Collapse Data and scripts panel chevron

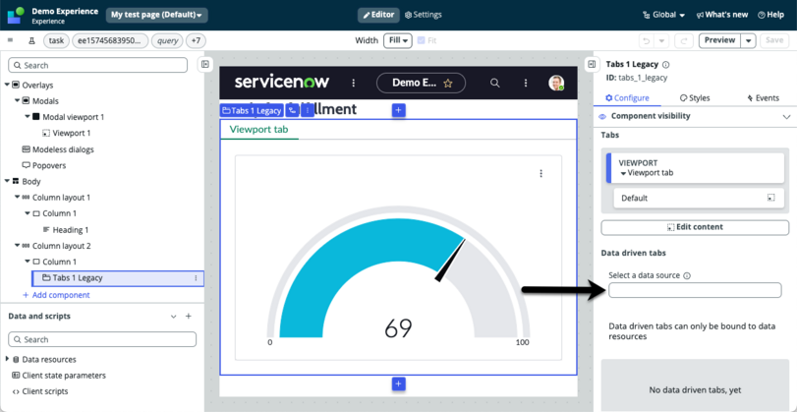(x=173, y=317)
